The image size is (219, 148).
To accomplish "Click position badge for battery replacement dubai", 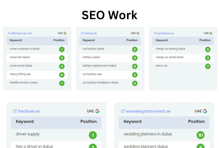I will (x=135, y=66).
